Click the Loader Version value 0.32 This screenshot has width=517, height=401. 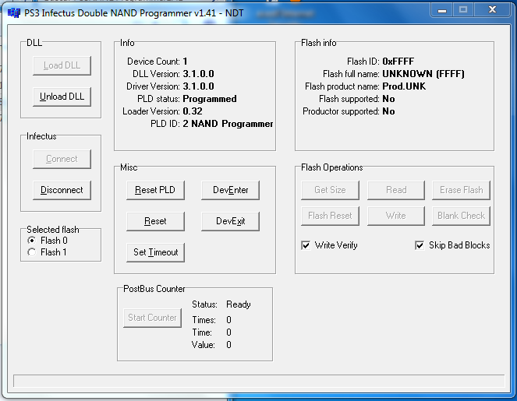pos(193,111)
